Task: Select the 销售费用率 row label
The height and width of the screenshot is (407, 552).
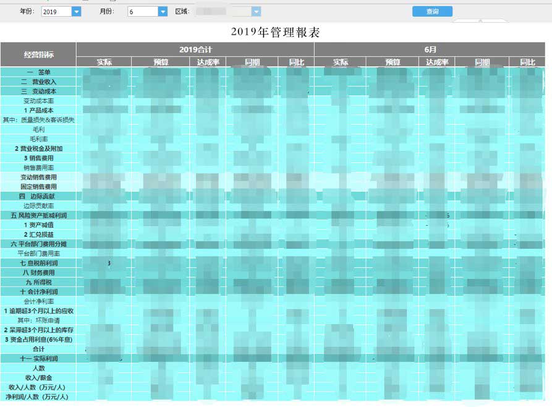Action: click(38, 168)
